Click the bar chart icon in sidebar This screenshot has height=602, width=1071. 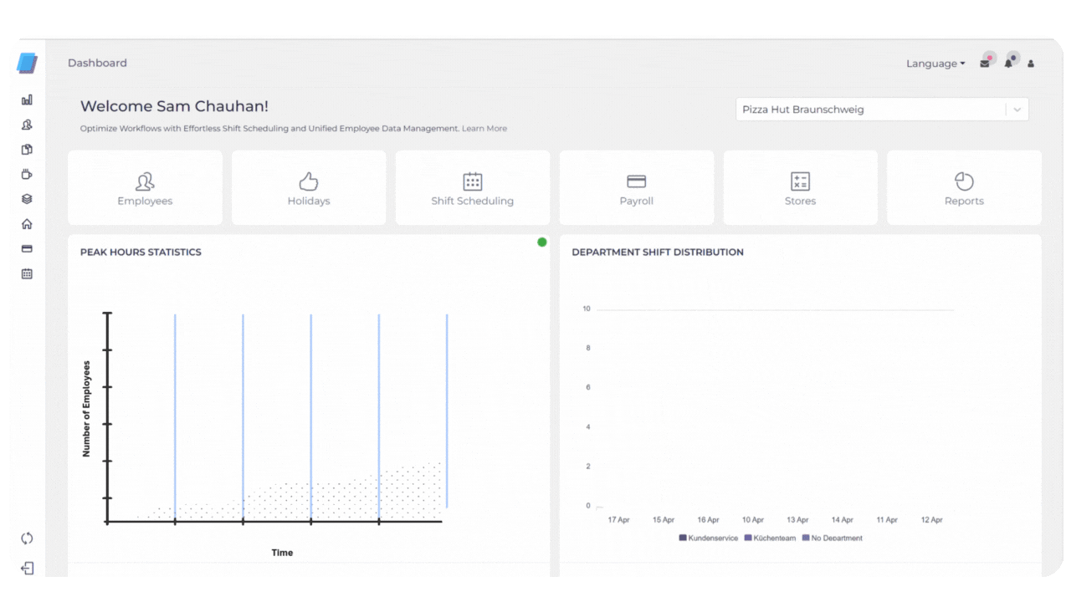(x=27, y=99)
